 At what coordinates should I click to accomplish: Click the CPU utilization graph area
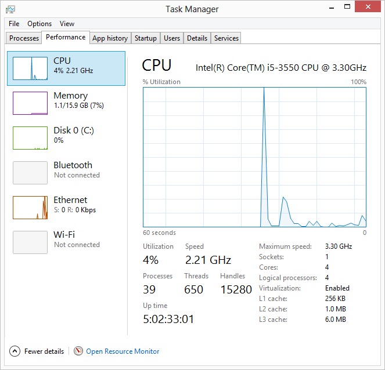(254, 157)
